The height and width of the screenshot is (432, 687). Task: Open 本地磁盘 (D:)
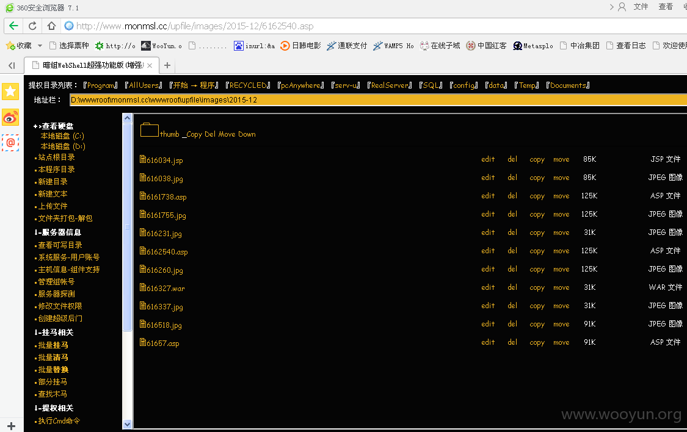pyautogui.click(x=63, y=146)
